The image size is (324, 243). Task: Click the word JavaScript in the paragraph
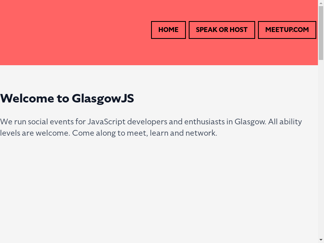coord(106,122)
